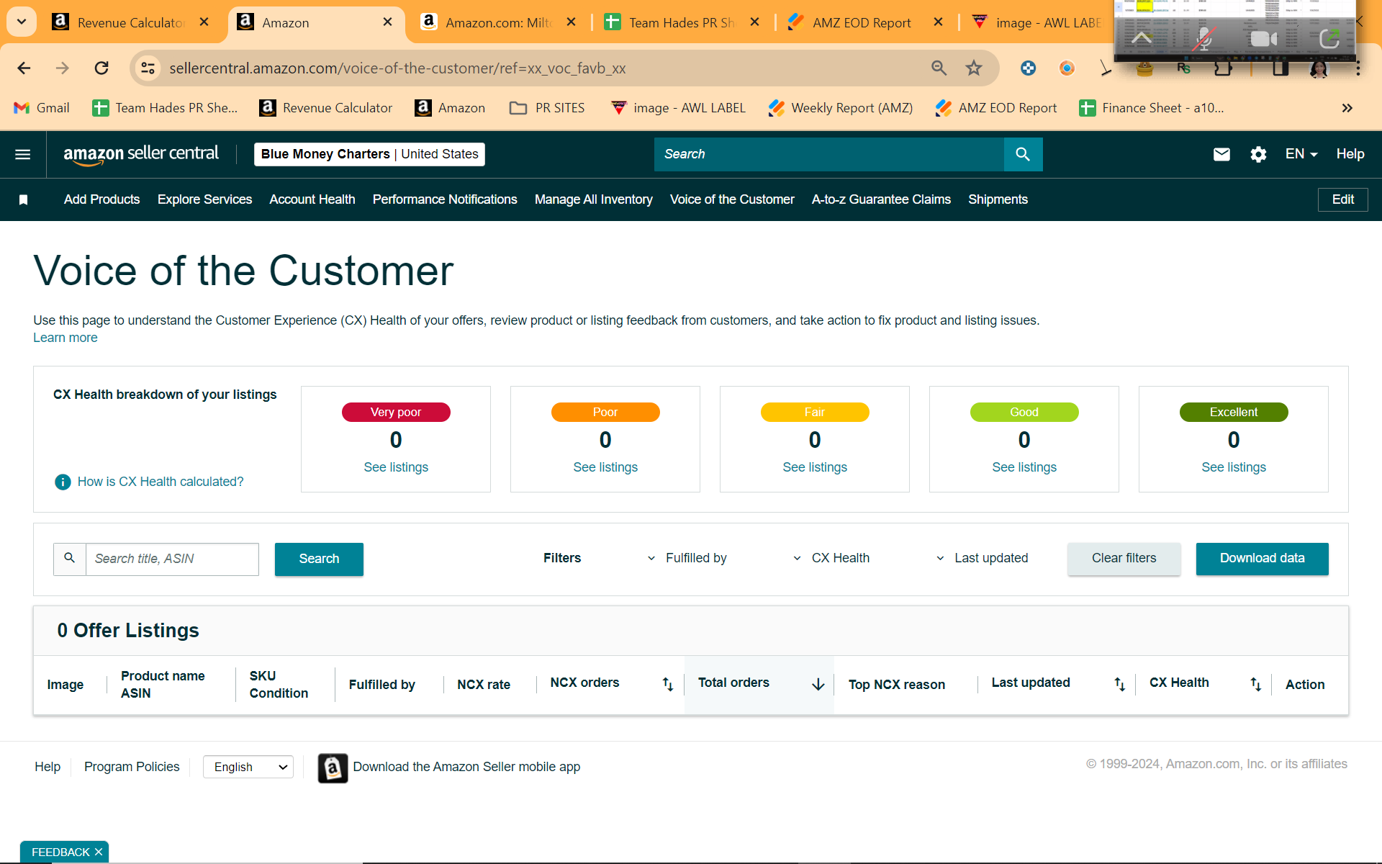Open the English language select in footer

click(248, 768)
